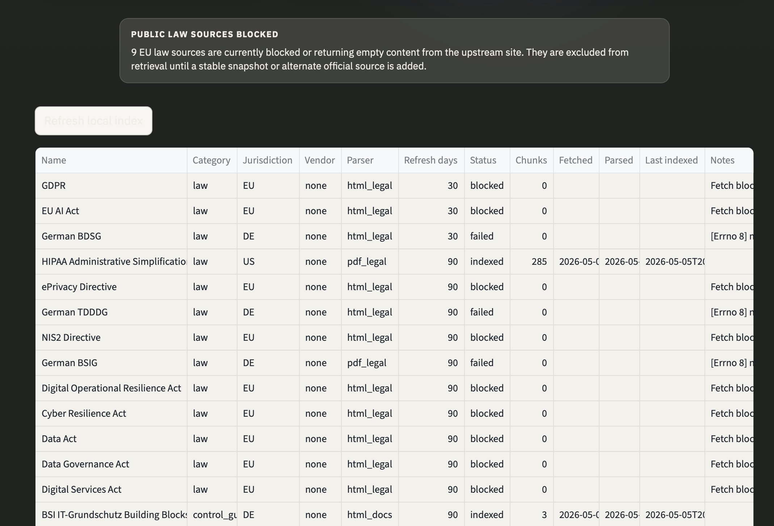Screen dimensions: 774x526
Task: Click the Chunks column header
Action: pos(531,160)
